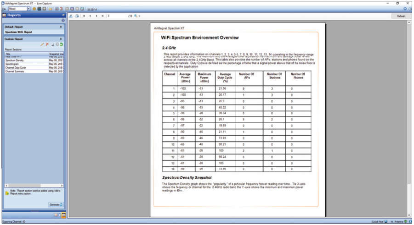Go to previous report page
This screenshot has height=225, width=414.
tap(90, 16)
